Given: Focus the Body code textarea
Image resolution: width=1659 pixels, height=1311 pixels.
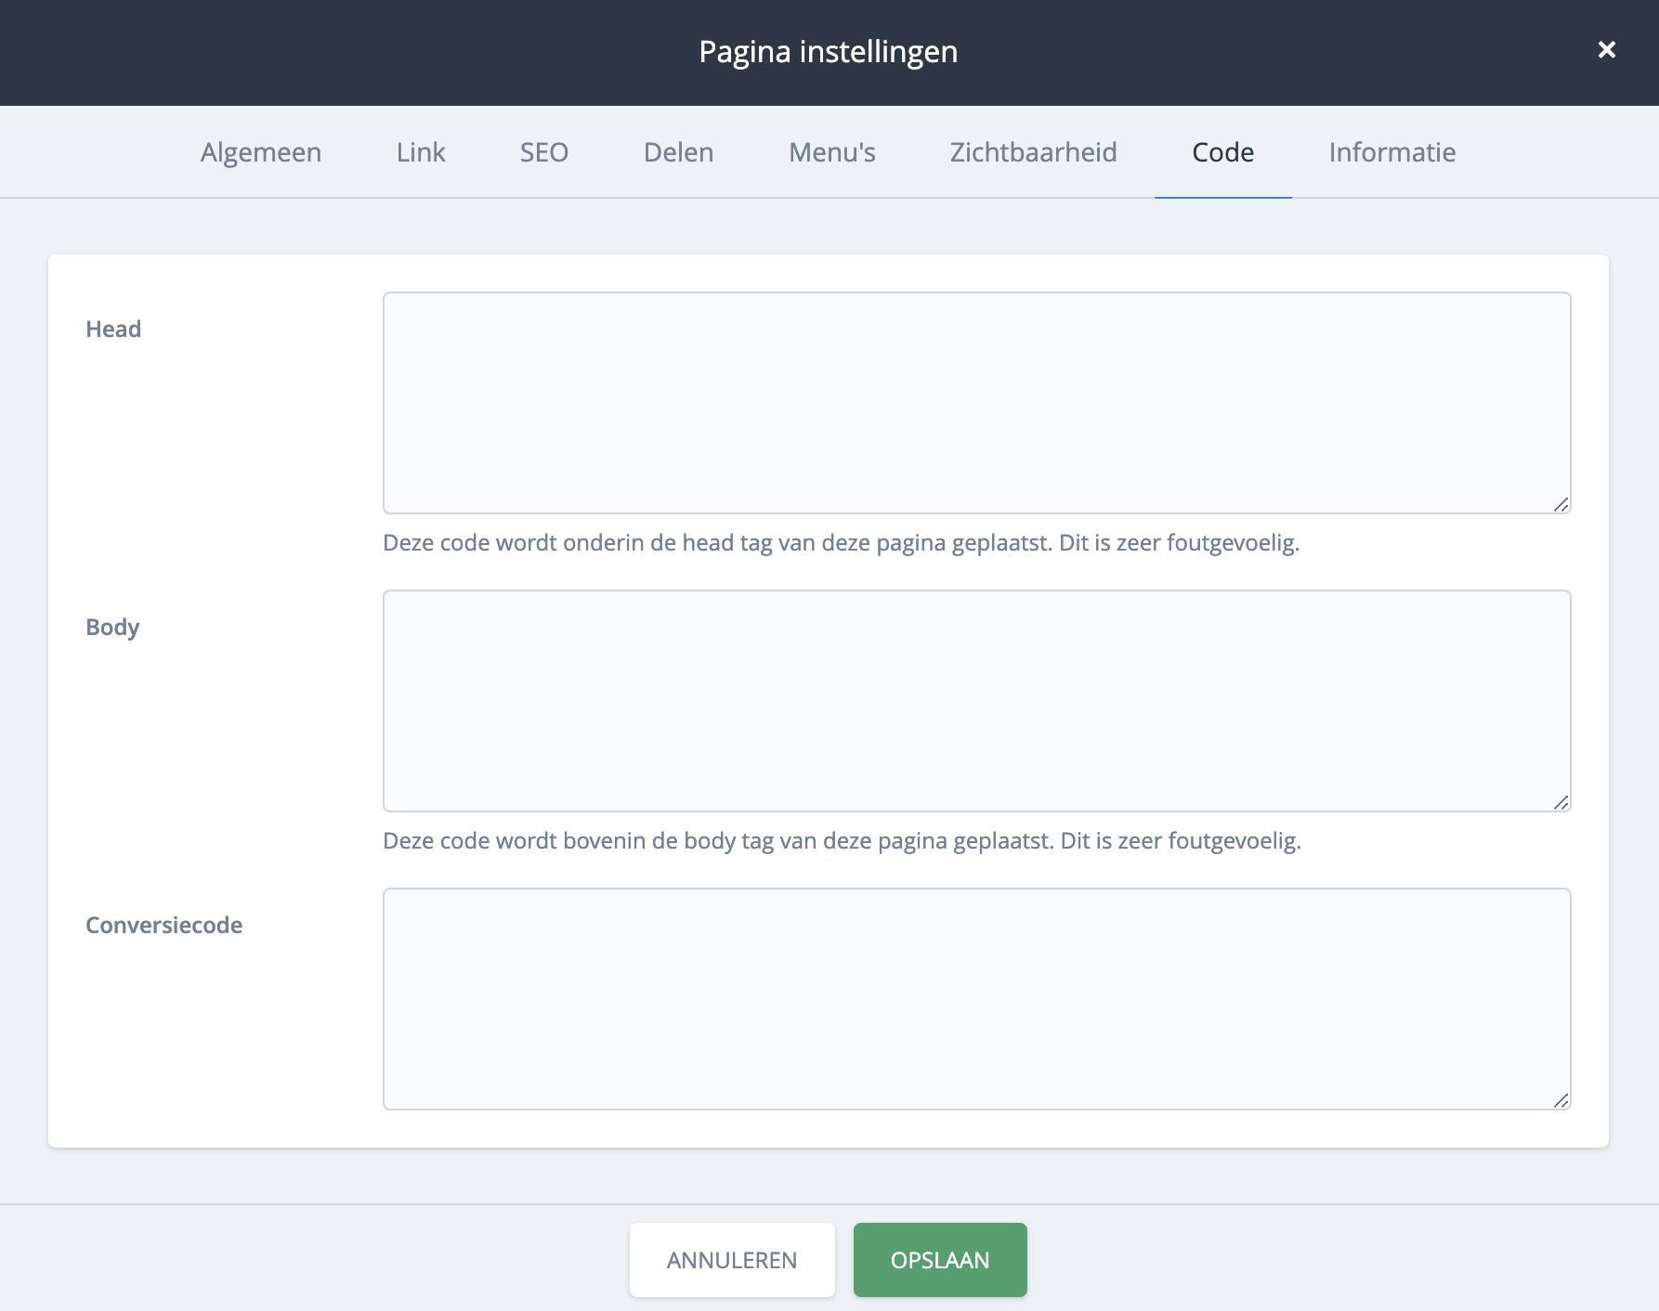Looking at the screenshot, I should [975, 701].
